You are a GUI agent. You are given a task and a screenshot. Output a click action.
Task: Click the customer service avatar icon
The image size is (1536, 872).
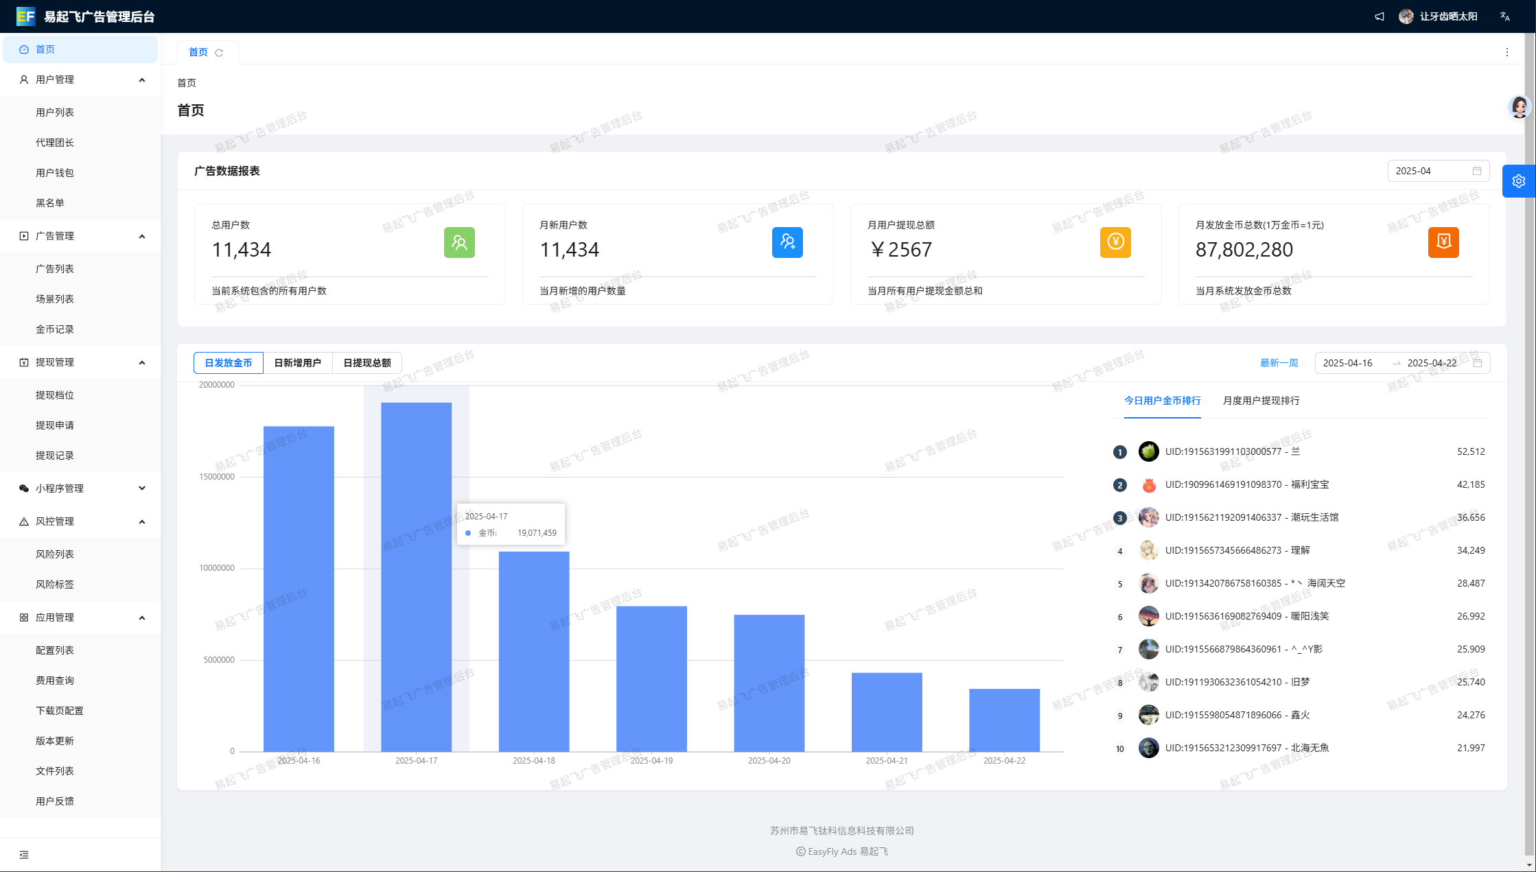[x=1519, y=107]
